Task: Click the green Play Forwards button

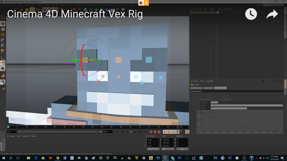Action: 131,132
